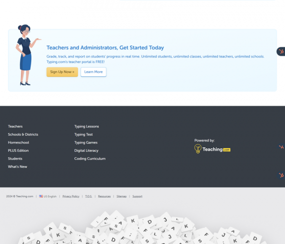
Task: Select the US English language option
Action: coord(48,196)
